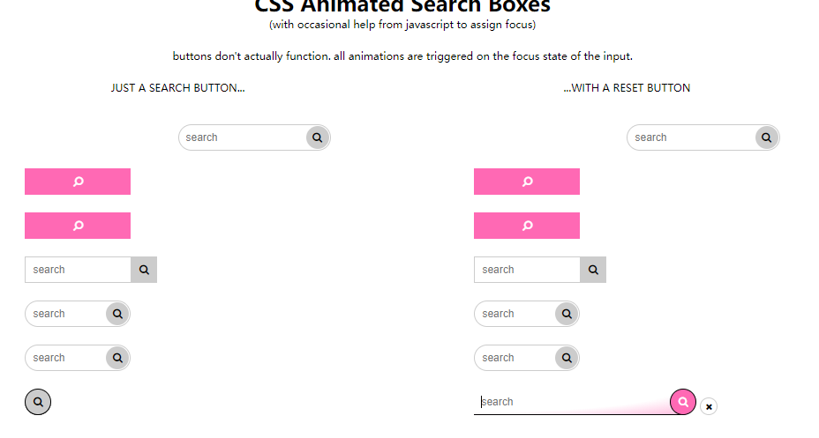Focus the underlined search field beside the pink button
Viewport: 819px width, 438px height.
point(572,402)
